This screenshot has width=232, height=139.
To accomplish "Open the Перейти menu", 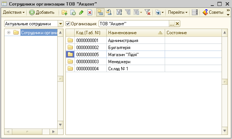I will 178,12.
